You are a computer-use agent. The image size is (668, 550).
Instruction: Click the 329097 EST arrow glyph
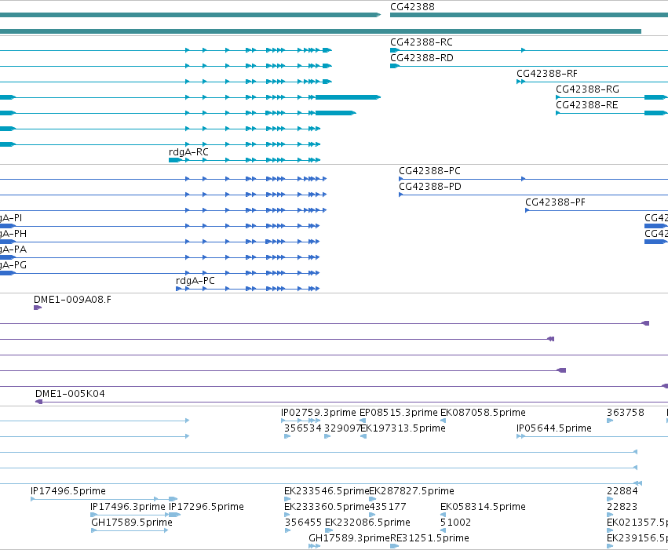(327, 436)
